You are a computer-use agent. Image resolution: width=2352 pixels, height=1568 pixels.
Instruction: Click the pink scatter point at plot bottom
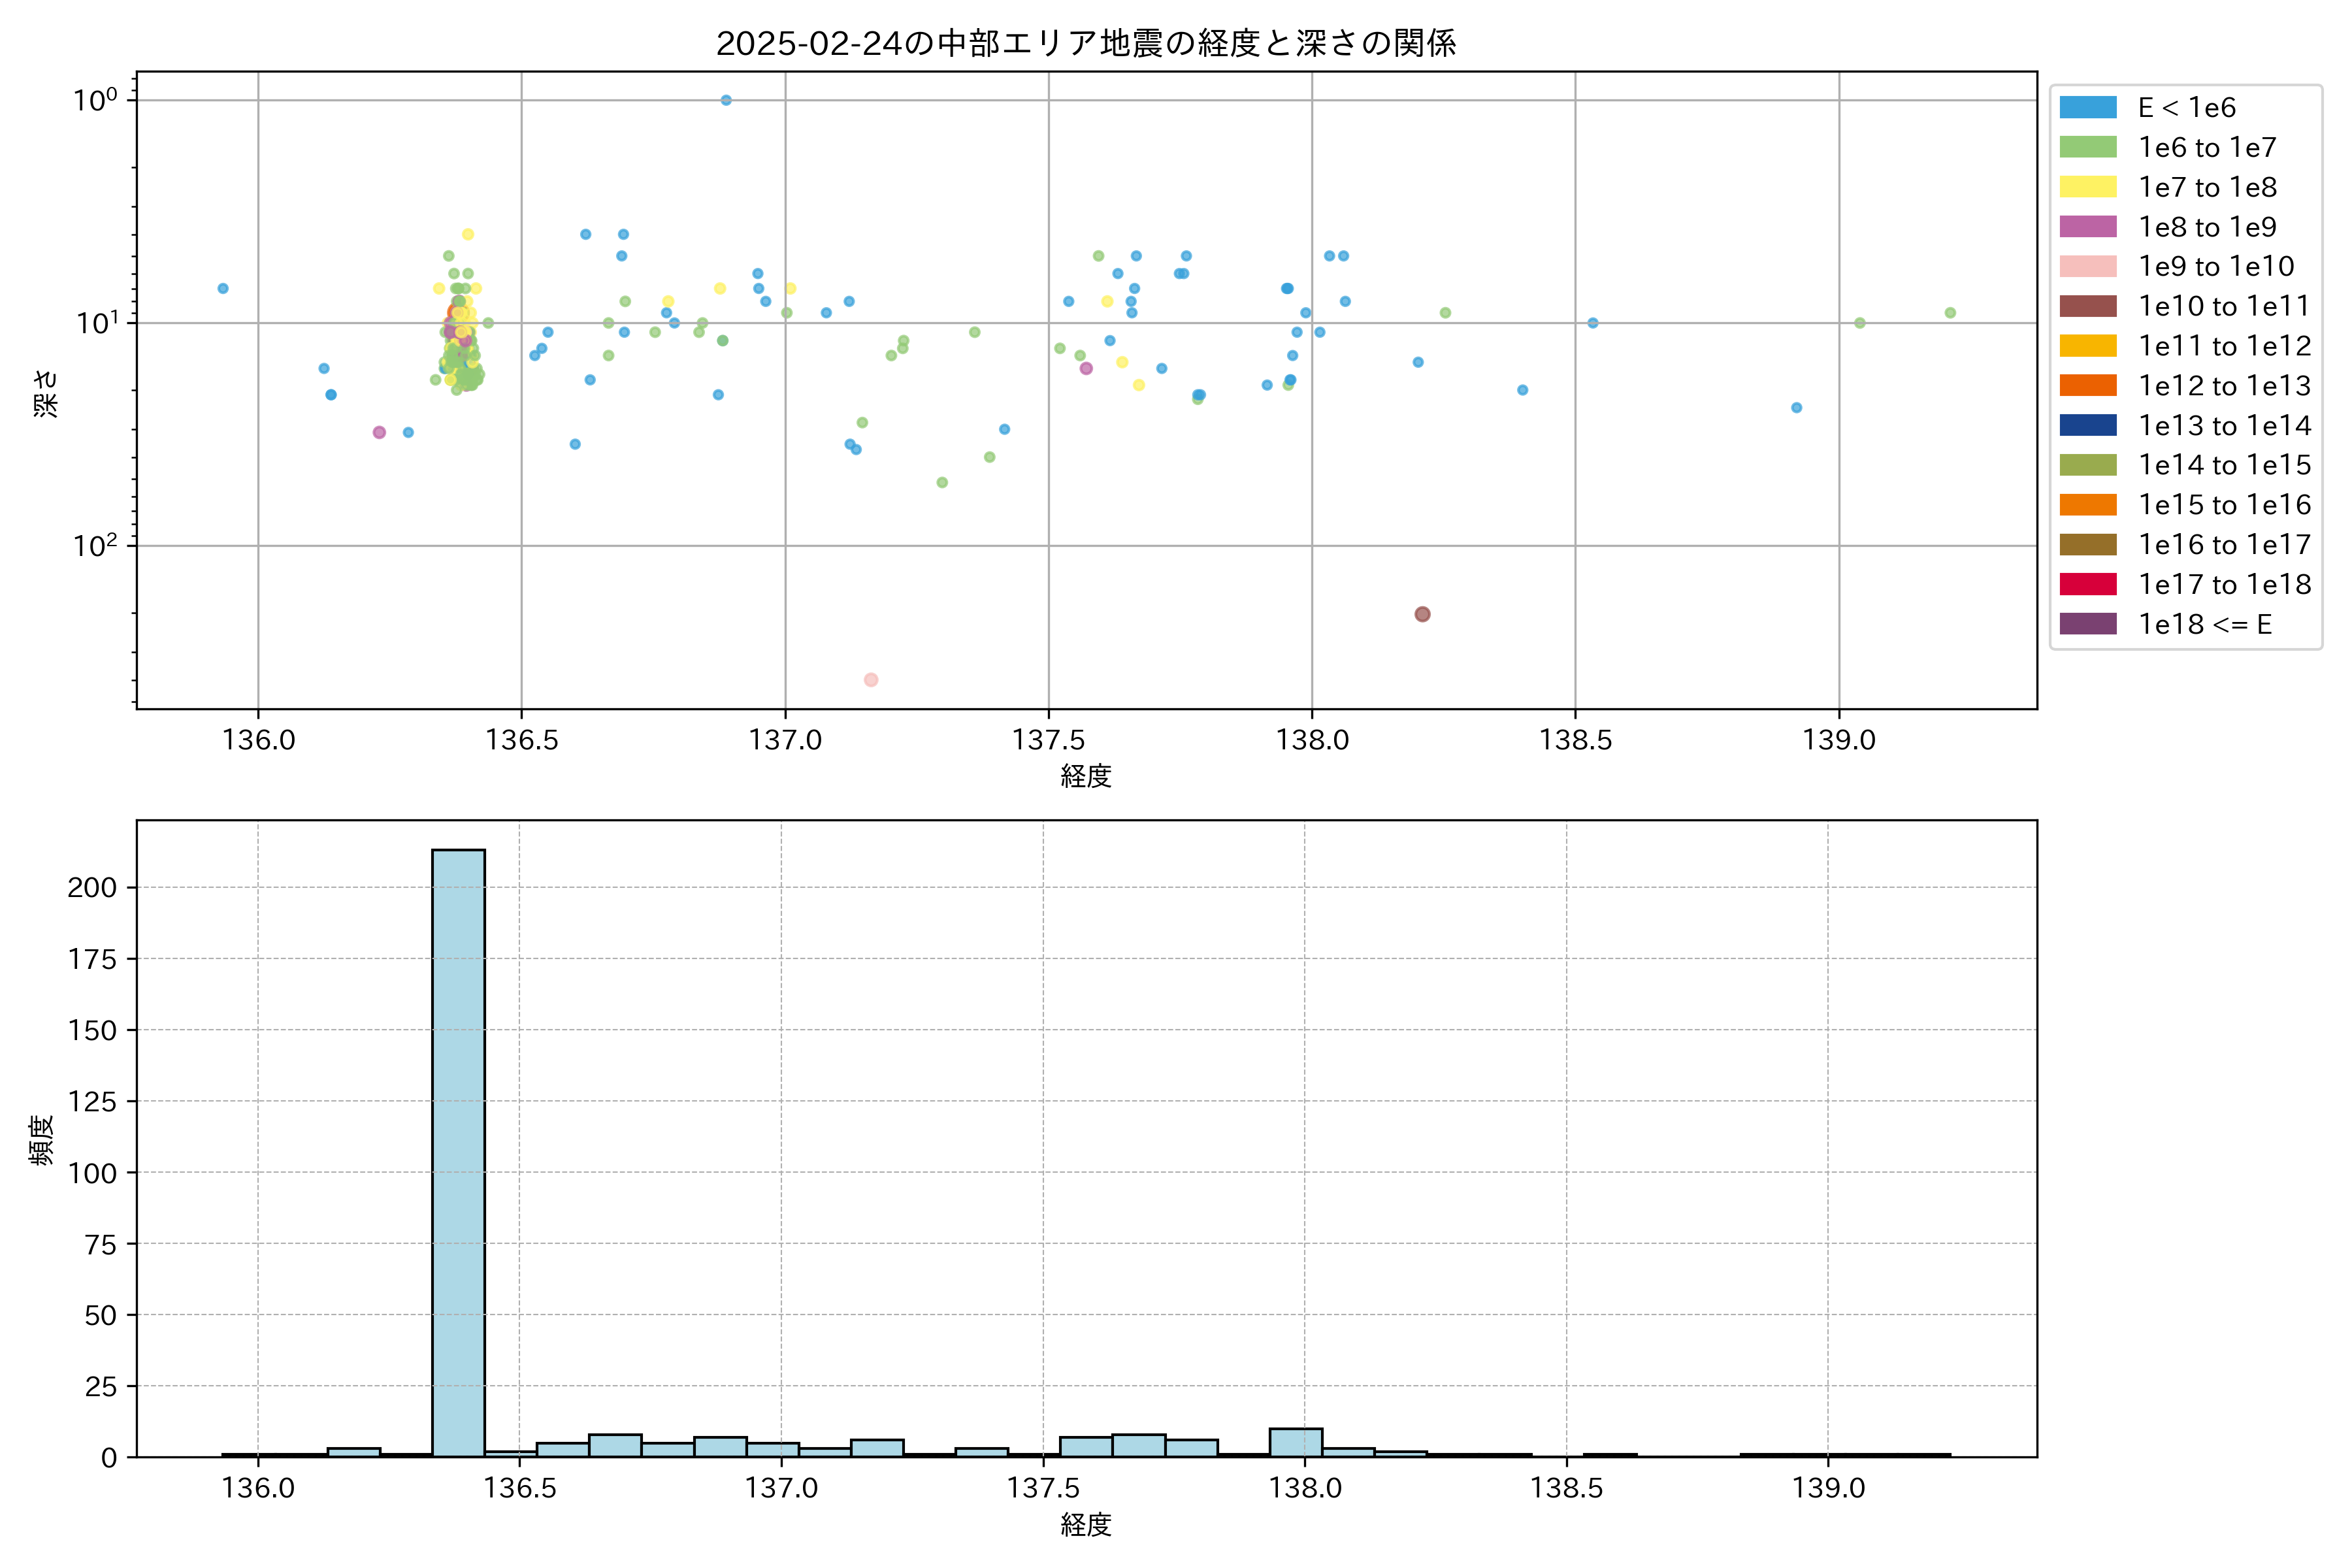pyautogui.click(x=871, y=680)
